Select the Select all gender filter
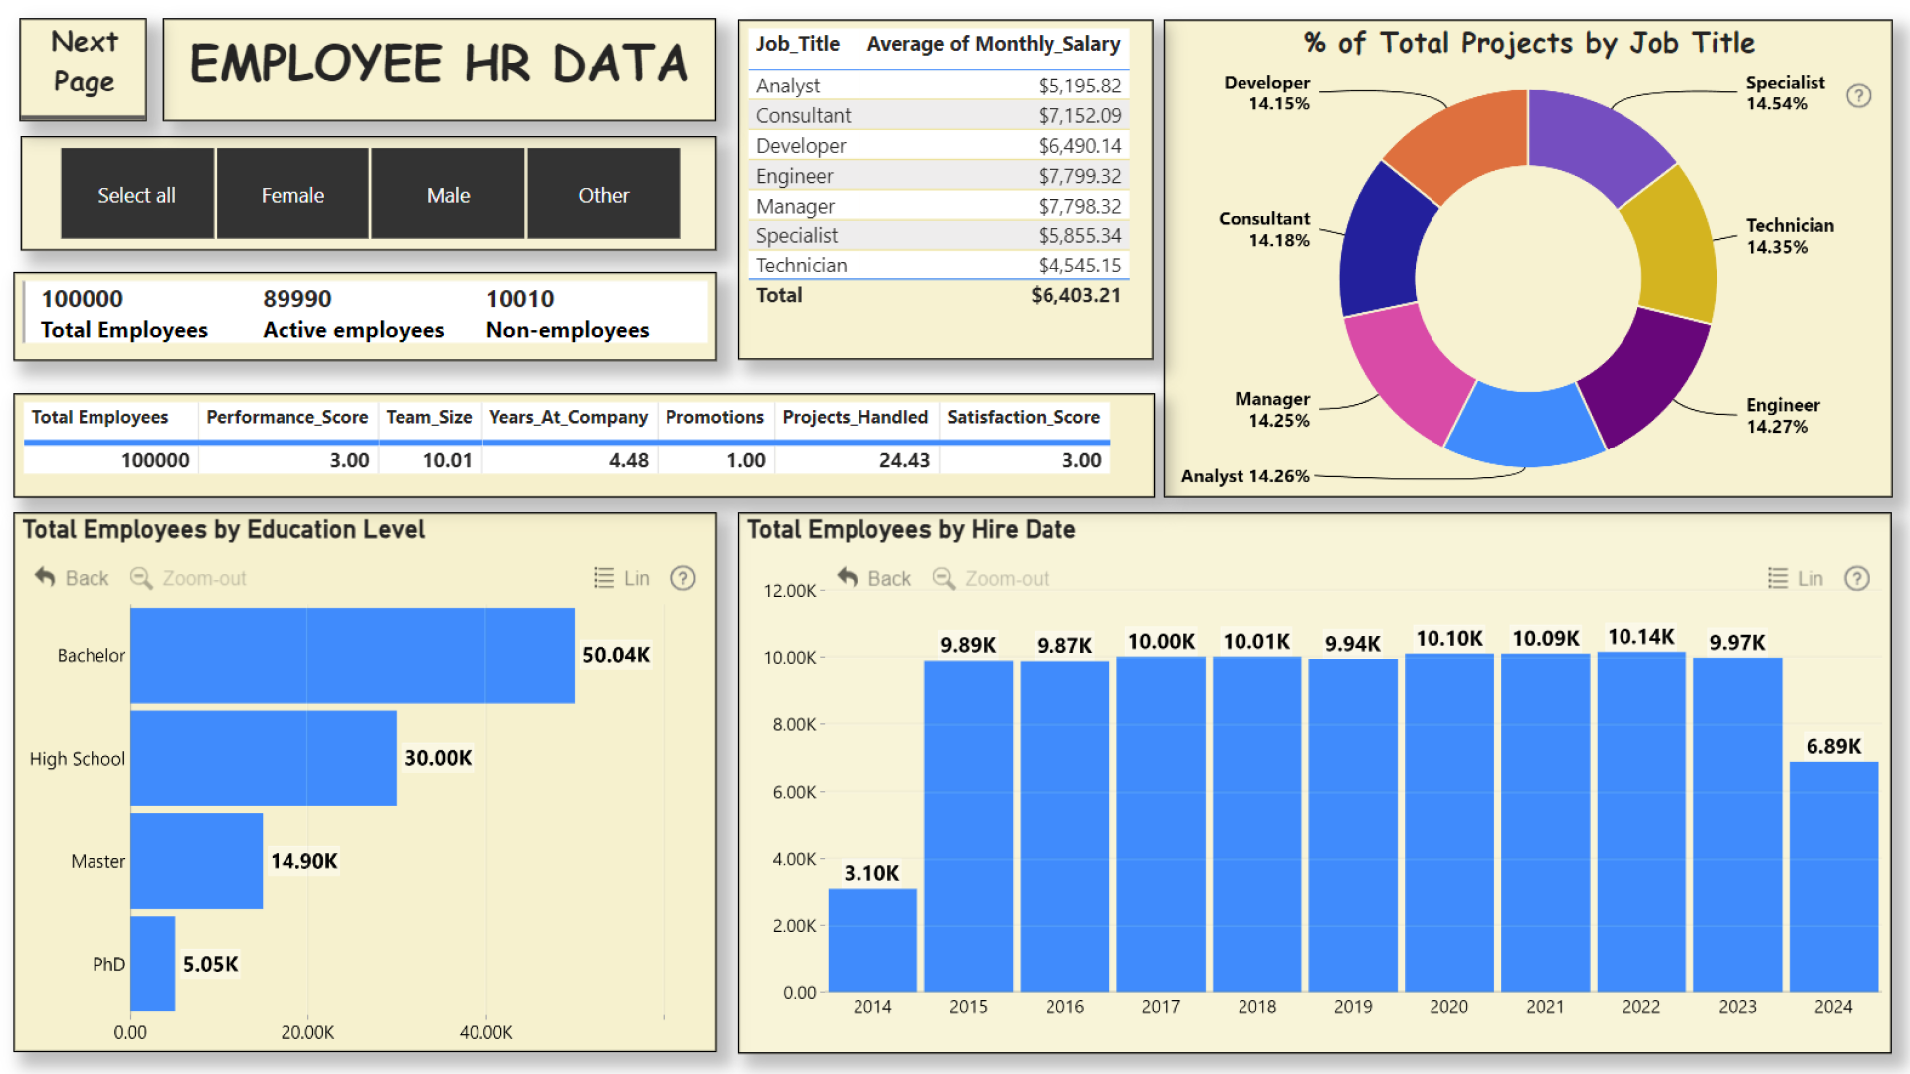This screenshot has width=1910, height=1074. [x=137, y=194]
